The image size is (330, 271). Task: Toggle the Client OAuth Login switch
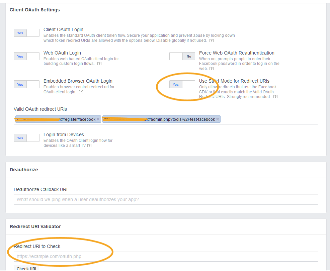[x=26, y=33]
